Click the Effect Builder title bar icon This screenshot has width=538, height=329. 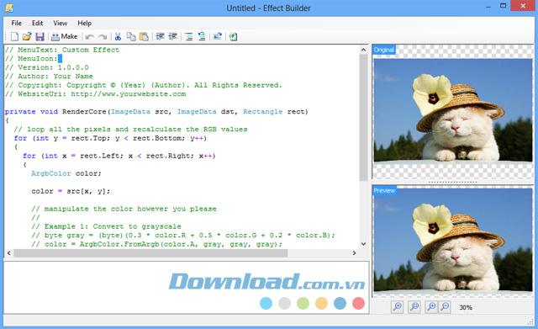(9, 8)
